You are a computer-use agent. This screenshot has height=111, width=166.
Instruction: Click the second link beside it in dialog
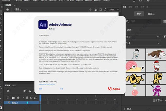coord(61,89)
